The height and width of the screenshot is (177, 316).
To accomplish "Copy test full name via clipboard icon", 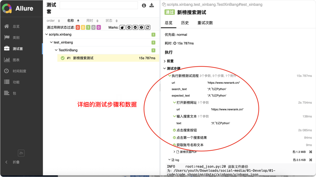I will click(x=164, y=4).
